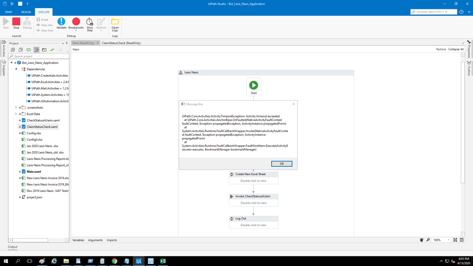473x266 pixels.
Task: Open the Output panel tab
Action: (12, 247)
